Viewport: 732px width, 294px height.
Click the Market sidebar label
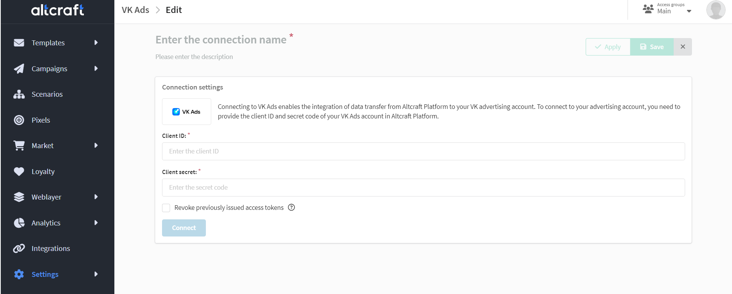click(43, 145)
